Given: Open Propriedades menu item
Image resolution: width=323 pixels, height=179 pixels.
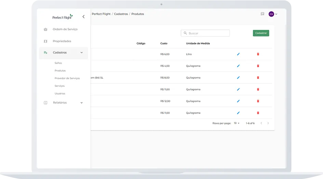Looking at the screenshot, I should (x=62, y=41).
